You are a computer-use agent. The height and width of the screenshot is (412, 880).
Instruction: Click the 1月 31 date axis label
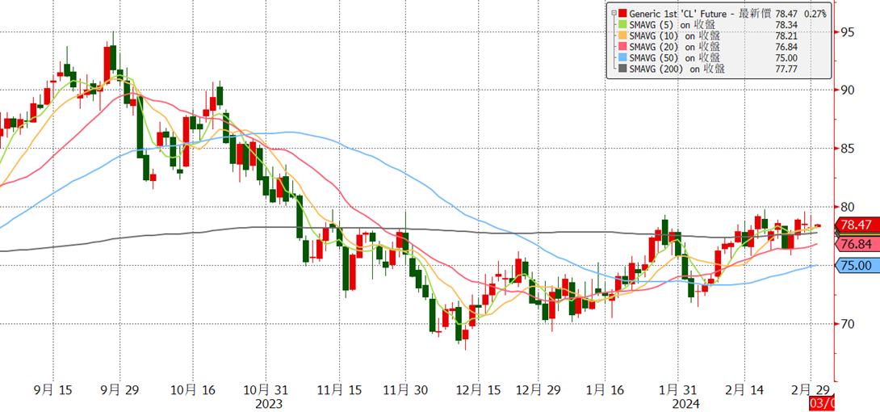[x=678, y=390]
